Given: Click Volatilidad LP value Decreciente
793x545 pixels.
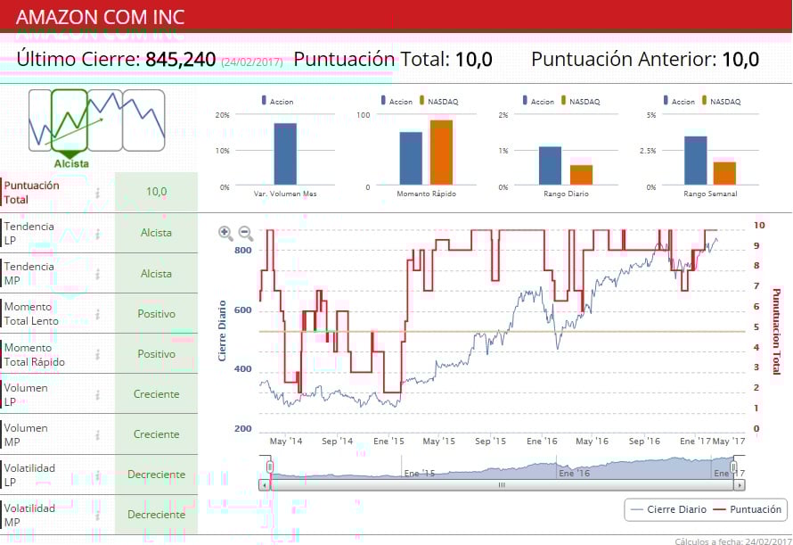Looking at the screenshot, I should (156, 475).
